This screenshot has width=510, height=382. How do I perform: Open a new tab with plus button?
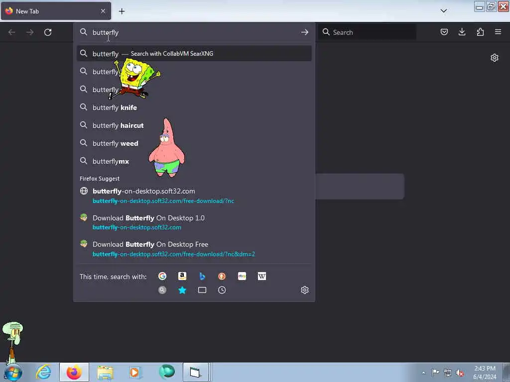[122, 11]
